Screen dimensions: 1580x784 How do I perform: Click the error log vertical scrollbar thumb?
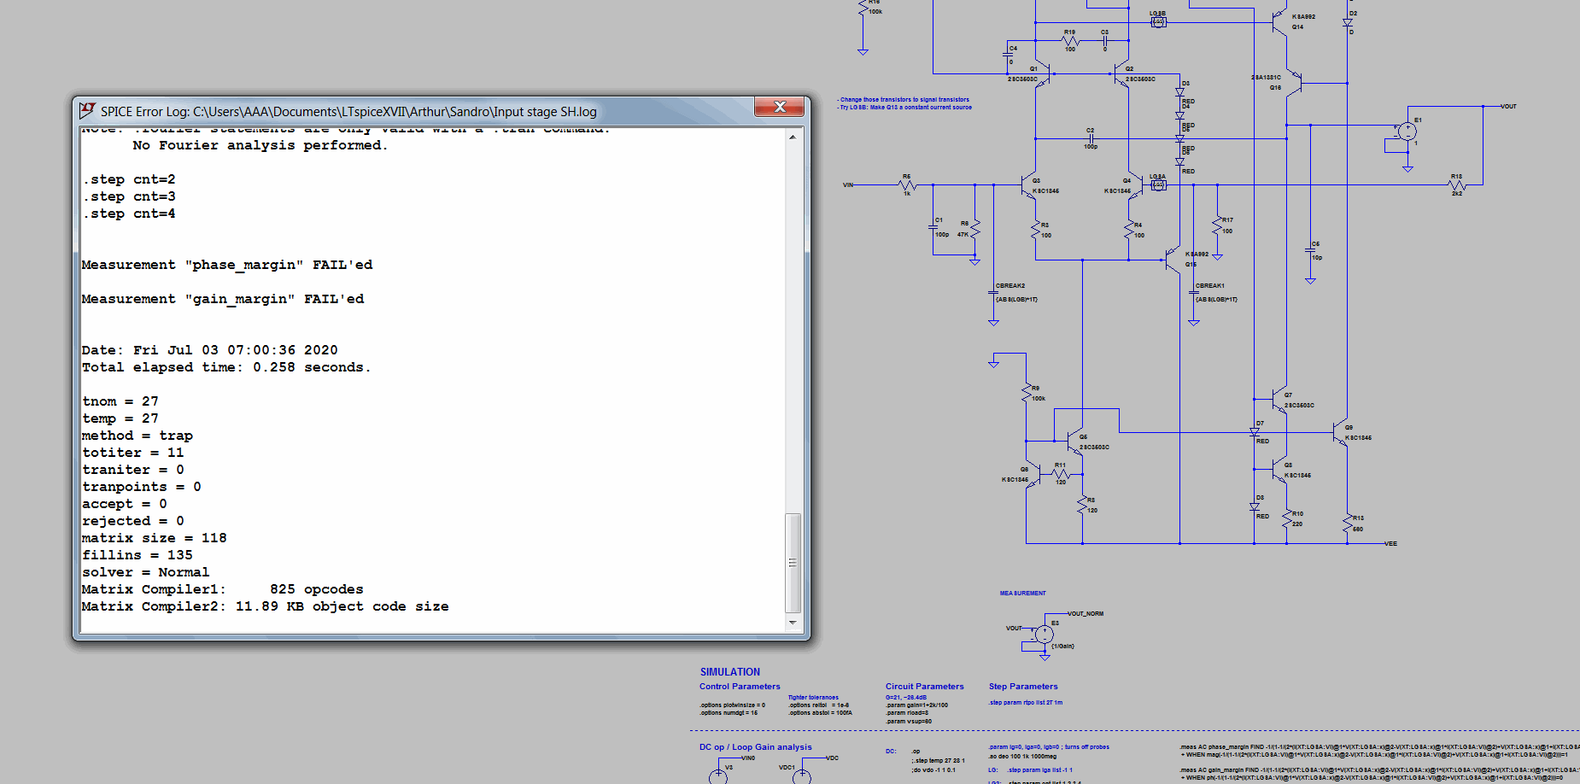pyautogui.click(x=793, y=562)
